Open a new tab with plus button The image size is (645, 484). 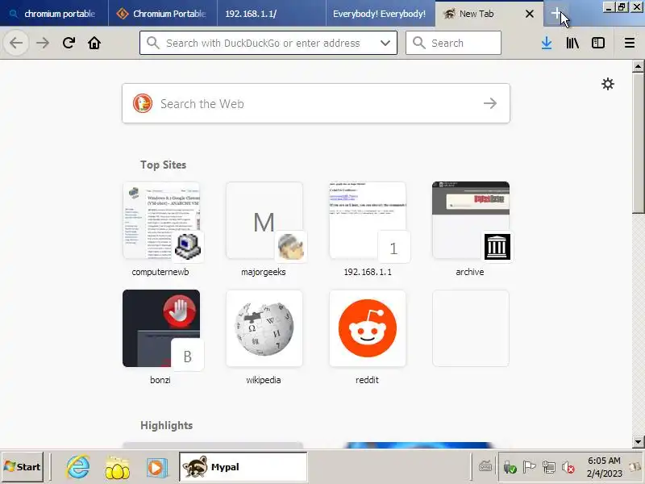tap(556, 14)
